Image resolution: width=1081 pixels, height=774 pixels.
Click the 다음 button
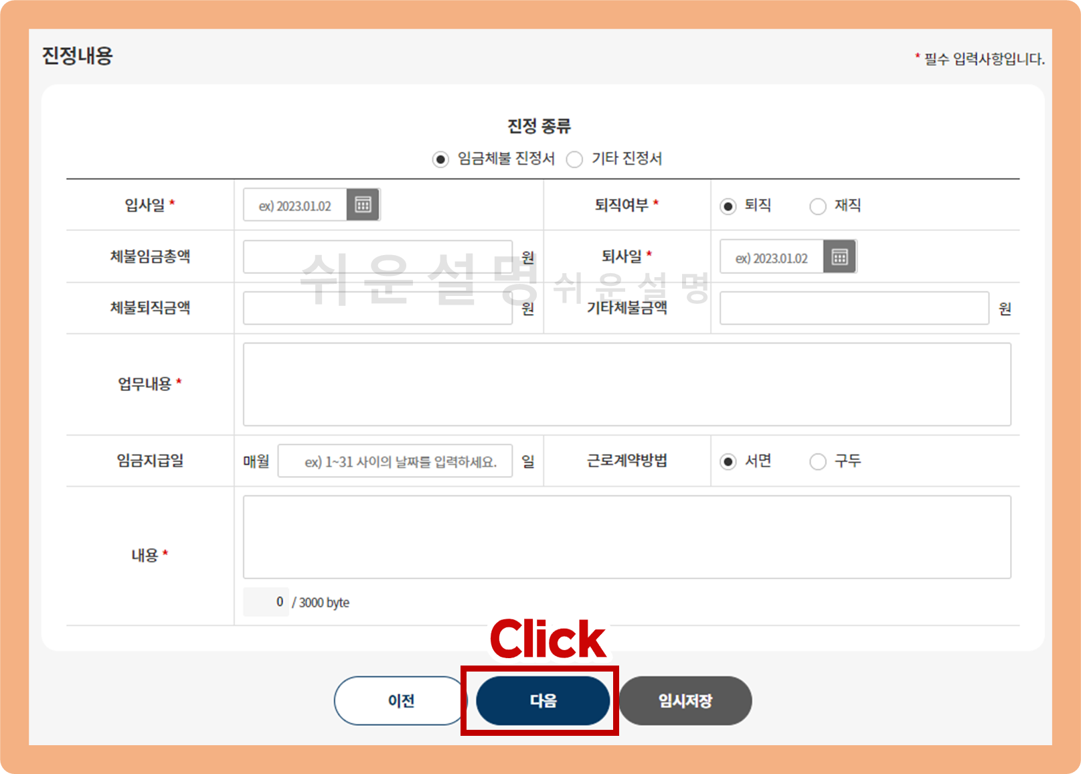pos(543,700)
